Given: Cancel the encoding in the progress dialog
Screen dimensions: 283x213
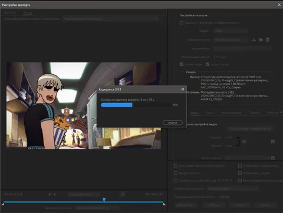Looking at the screenshot, I should click(173, 122).
